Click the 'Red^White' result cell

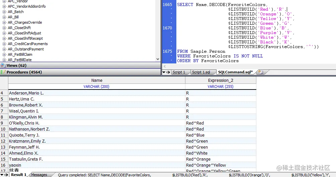pos(221,153)
